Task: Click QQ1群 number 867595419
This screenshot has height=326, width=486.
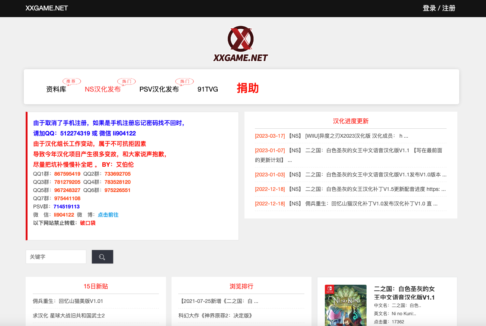Action: 67,174
